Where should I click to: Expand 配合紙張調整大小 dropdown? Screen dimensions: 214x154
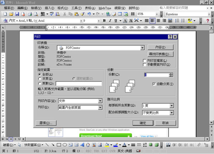172,113
